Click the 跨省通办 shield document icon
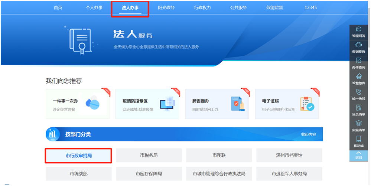The width and height of the screenshot is (371, 186). click(x=238, y=104)
